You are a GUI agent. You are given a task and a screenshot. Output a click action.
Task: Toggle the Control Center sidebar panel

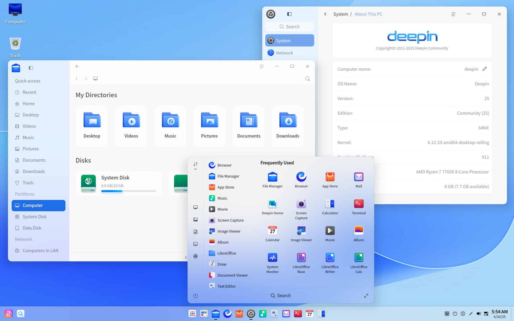click(x=289, y=14)
